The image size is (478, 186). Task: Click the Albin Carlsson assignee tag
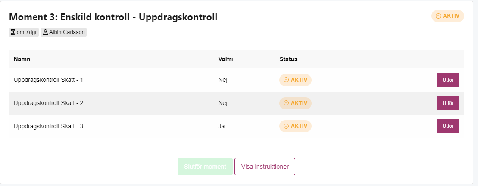(x=64, y=32)
